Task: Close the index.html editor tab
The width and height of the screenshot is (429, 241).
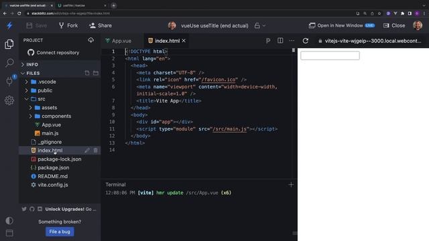Action: pos(184,41)
